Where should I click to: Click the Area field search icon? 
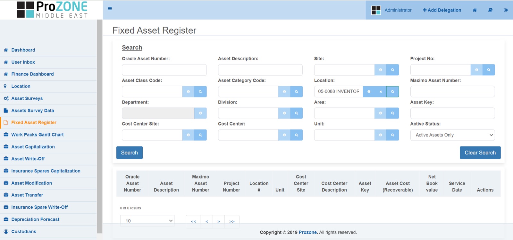click(x=392, y=113)
